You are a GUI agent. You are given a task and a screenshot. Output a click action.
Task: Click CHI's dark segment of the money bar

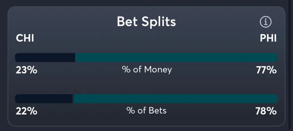(45, 57)
